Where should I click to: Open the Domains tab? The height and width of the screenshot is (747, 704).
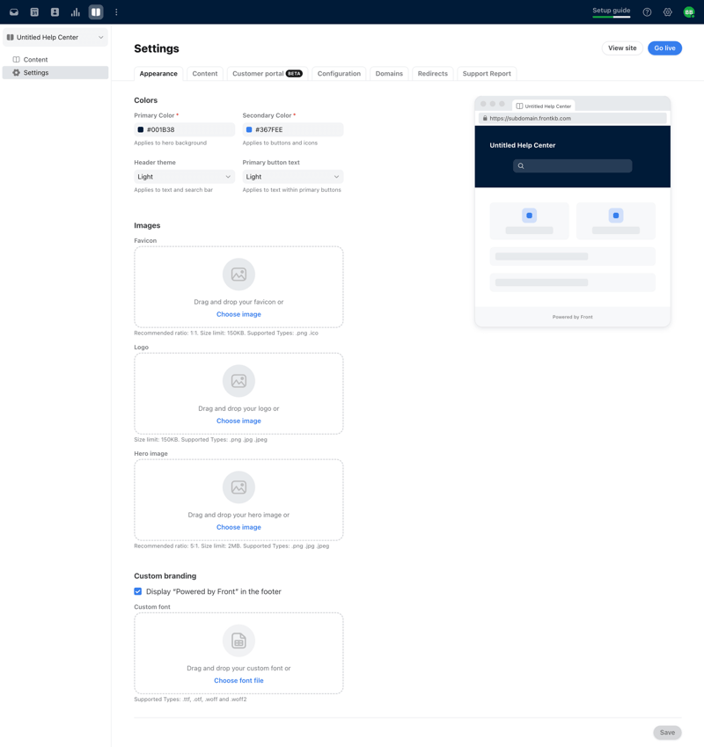coord(389,74)
